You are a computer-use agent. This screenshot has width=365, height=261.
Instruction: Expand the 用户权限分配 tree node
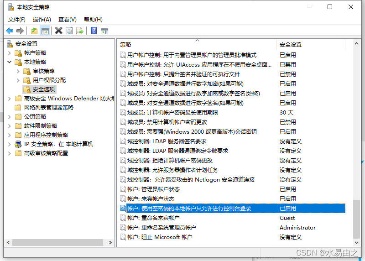point(18,80)
